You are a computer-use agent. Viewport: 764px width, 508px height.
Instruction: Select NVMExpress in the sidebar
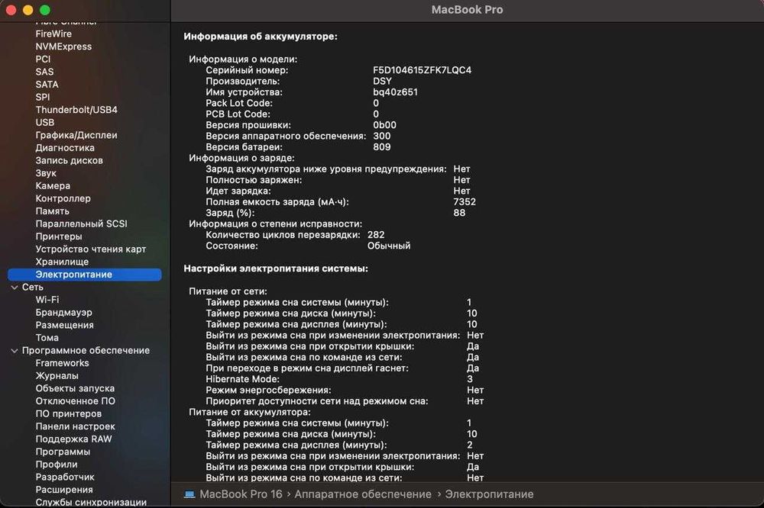63,47
